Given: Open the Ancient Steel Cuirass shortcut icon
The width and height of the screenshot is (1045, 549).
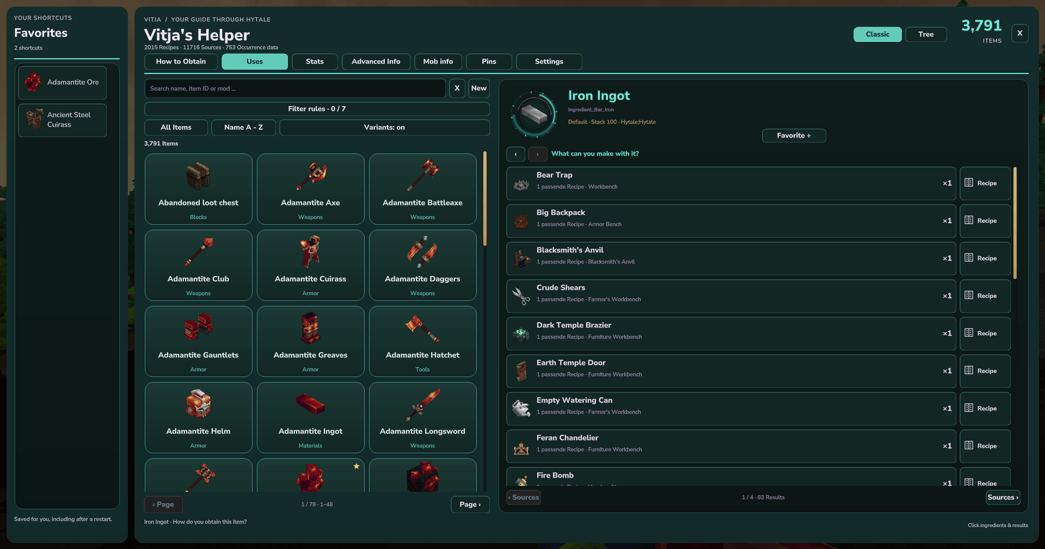Looking at the screenshot, I should [x=34, y=119].
